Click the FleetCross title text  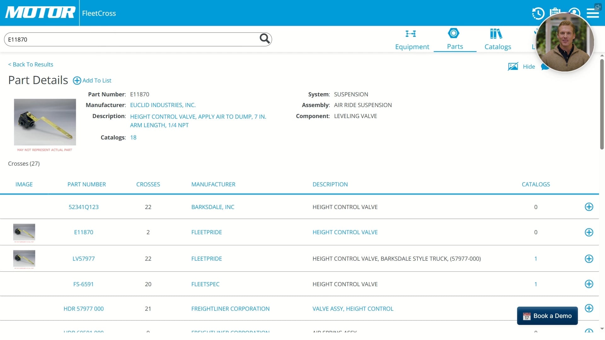tap(99, 13)
